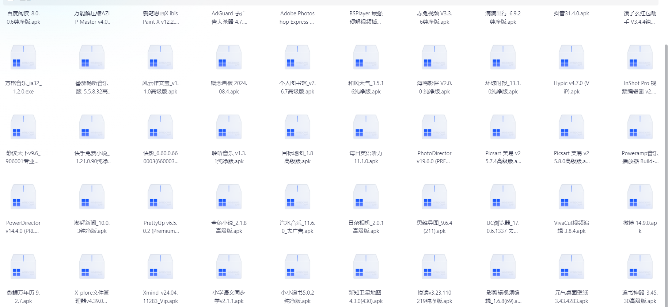The height and width of the screenshot is (307, 668).
Task: Click the AdGuard_去广告大杀器 filename
Action: pos(229,18)
